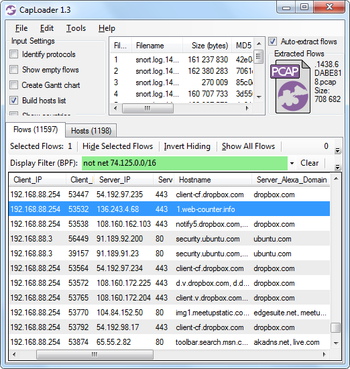
Task: Uncheck the Build hosts list checkbox
Action: pyautogui.click(x=13, y=101)
